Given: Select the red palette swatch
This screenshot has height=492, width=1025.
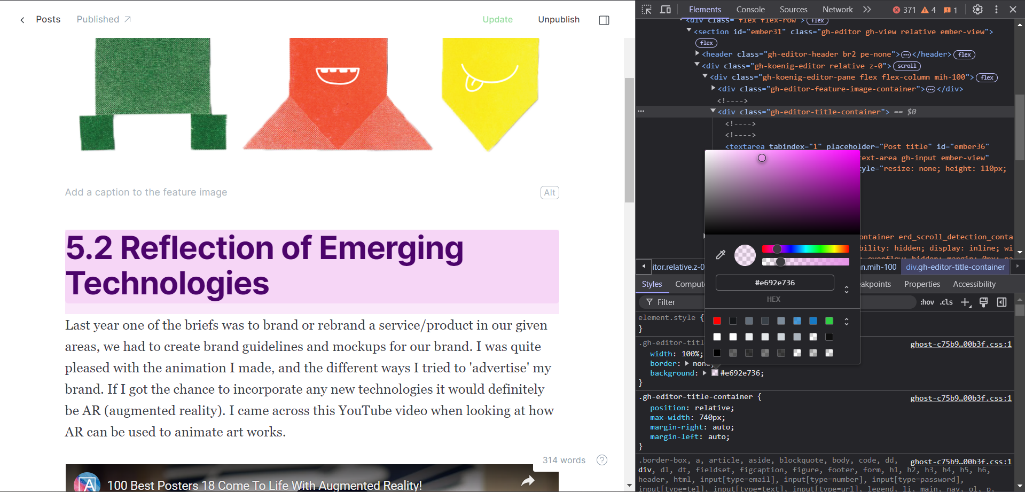Looking at the screenshot, I should (x=717, y=321).
